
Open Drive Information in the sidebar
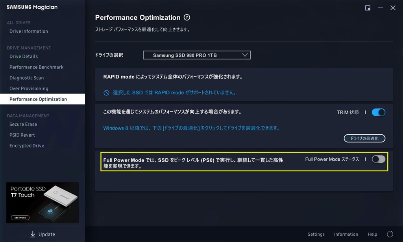coord(29,31)
